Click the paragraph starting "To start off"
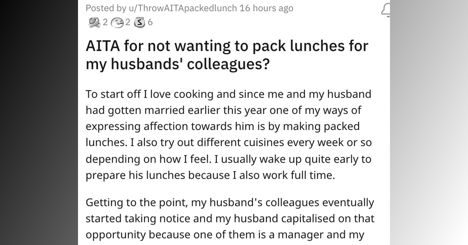468x245 pixels. 229,135
